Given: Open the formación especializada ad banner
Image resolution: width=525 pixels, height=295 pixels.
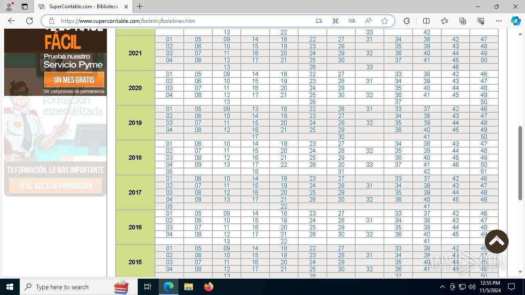Looking at the screenshot, I should click(55, 146).
